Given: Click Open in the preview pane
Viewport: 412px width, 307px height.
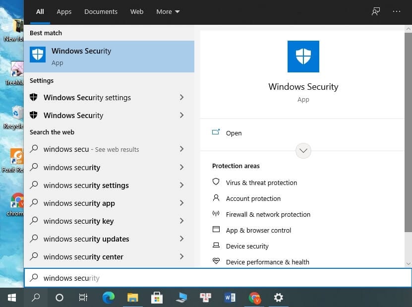Looking at the screenshot, I should pos(234,133).
